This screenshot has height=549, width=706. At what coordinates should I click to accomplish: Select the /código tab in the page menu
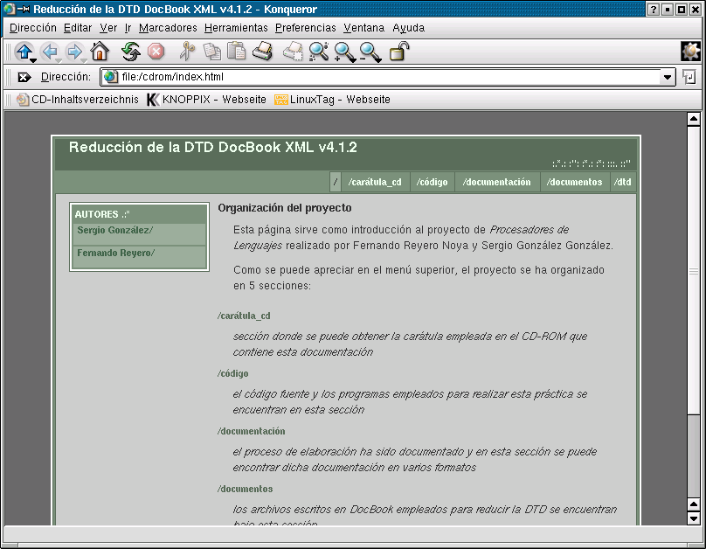click(x=433, y=182)
